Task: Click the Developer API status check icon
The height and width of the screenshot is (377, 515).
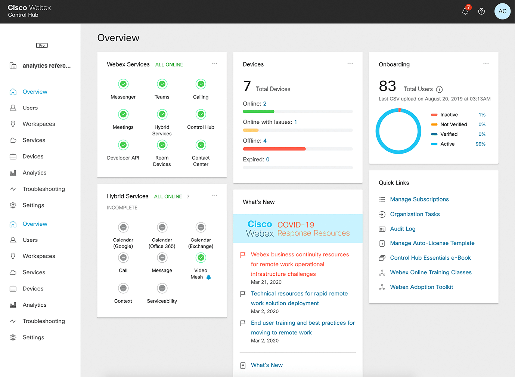Action: pos(123,145)
